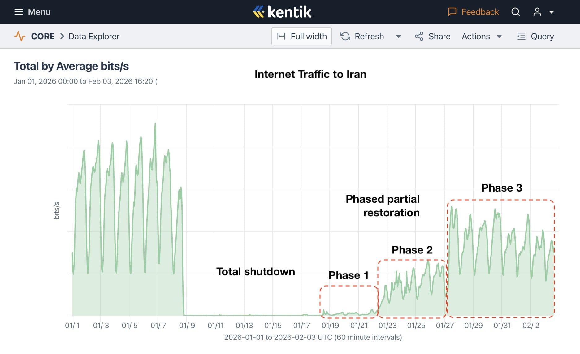
Task: Select Data Explorer in the breadcrumb
Action: [93, 36]
